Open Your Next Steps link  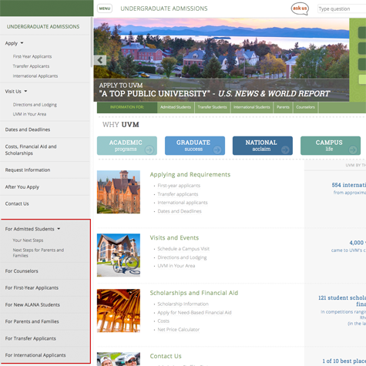click(28, 240)
